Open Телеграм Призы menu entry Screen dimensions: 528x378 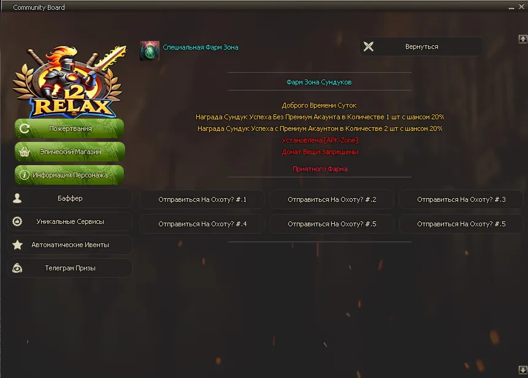click(70, 268)
